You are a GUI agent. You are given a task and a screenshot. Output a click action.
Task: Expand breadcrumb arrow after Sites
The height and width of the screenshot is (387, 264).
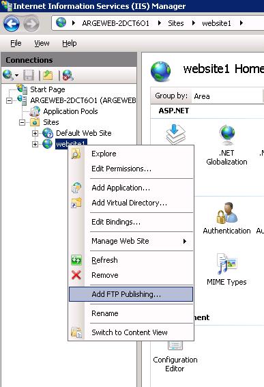194,23
